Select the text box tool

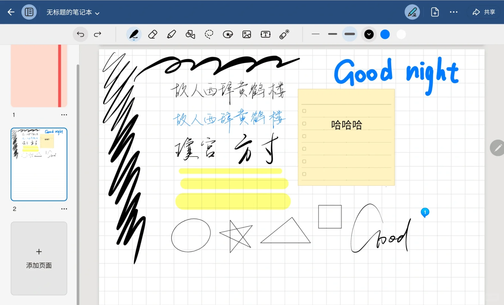[x=265, y=34]
